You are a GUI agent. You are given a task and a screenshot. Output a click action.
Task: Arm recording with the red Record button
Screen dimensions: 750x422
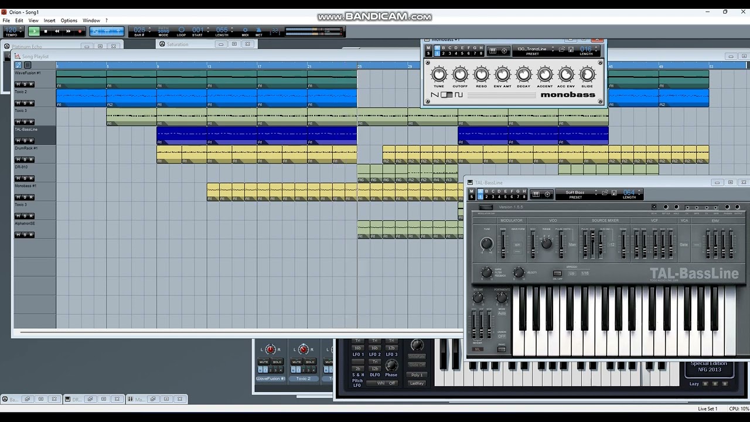point(80,31)
